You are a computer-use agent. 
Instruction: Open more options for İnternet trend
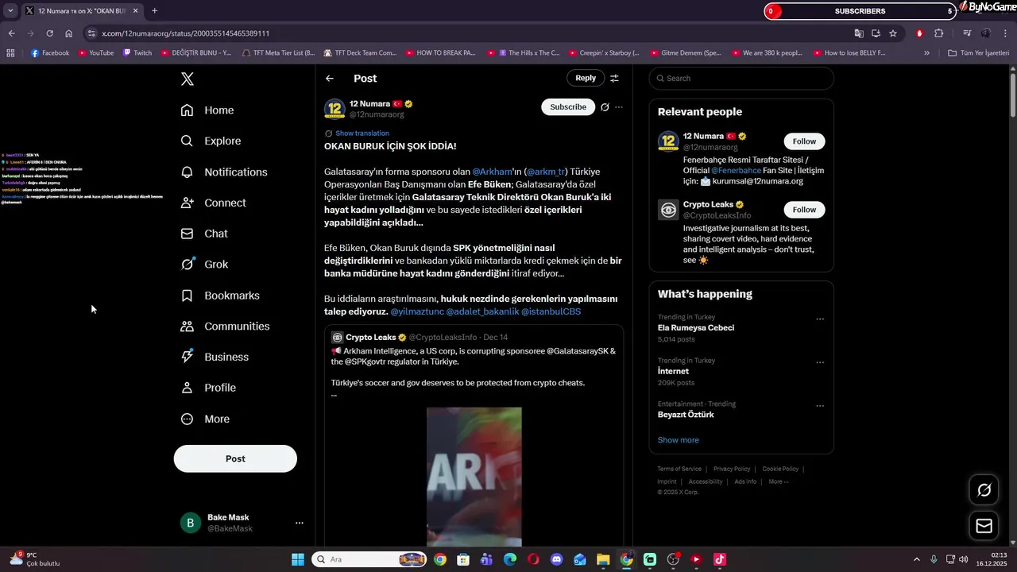820,362
